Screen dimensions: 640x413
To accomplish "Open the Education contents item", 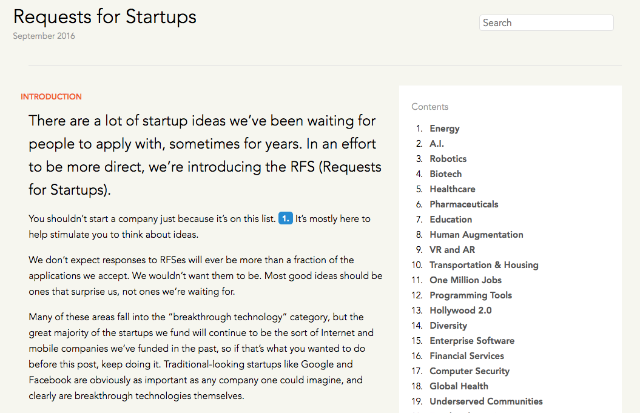I will click(450, 220).
